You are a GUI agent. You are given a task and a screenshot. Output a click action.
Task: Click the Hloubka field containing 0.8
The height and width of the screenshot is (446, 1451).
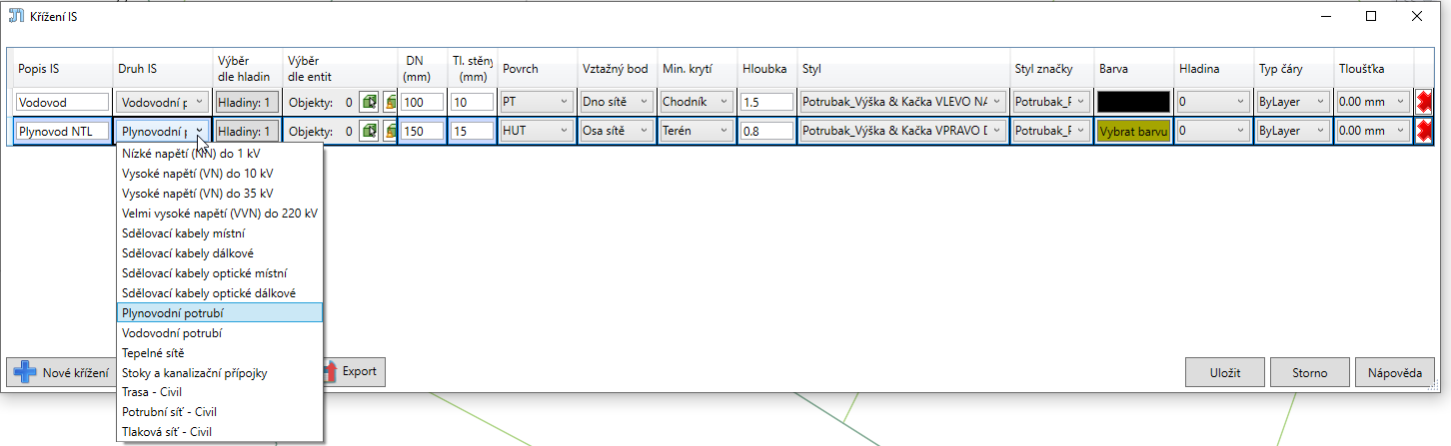click(x=766, y=131)
